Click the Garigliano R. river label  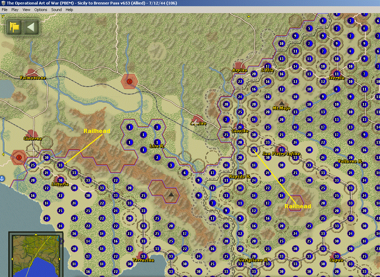pos(254,260)
